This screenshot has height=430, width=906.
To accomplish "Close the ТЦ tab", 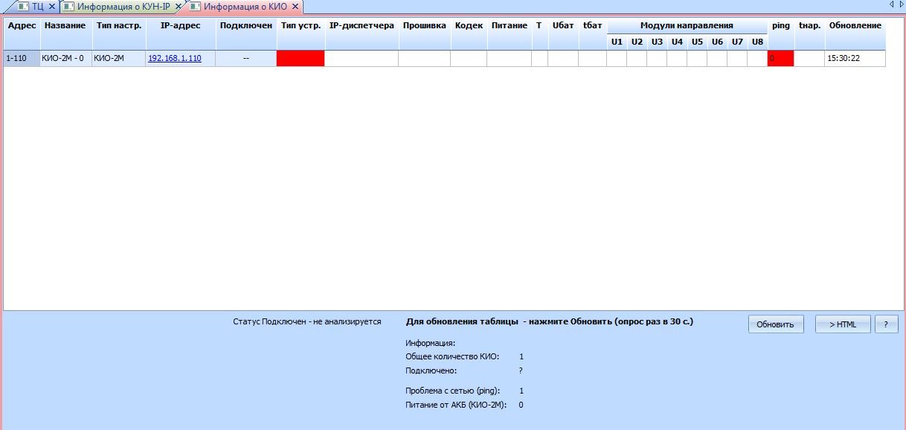I will click(51, 7).
